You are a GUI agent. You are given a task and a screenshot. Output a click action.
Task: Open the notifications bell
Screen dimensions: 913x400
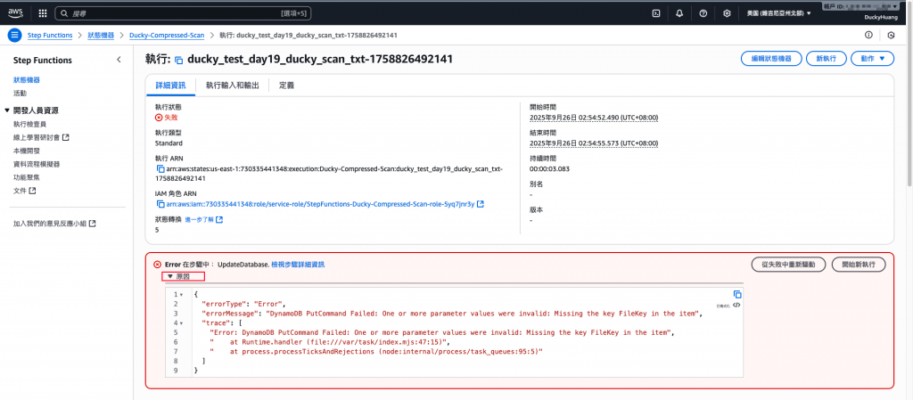[x=679, y=12]
